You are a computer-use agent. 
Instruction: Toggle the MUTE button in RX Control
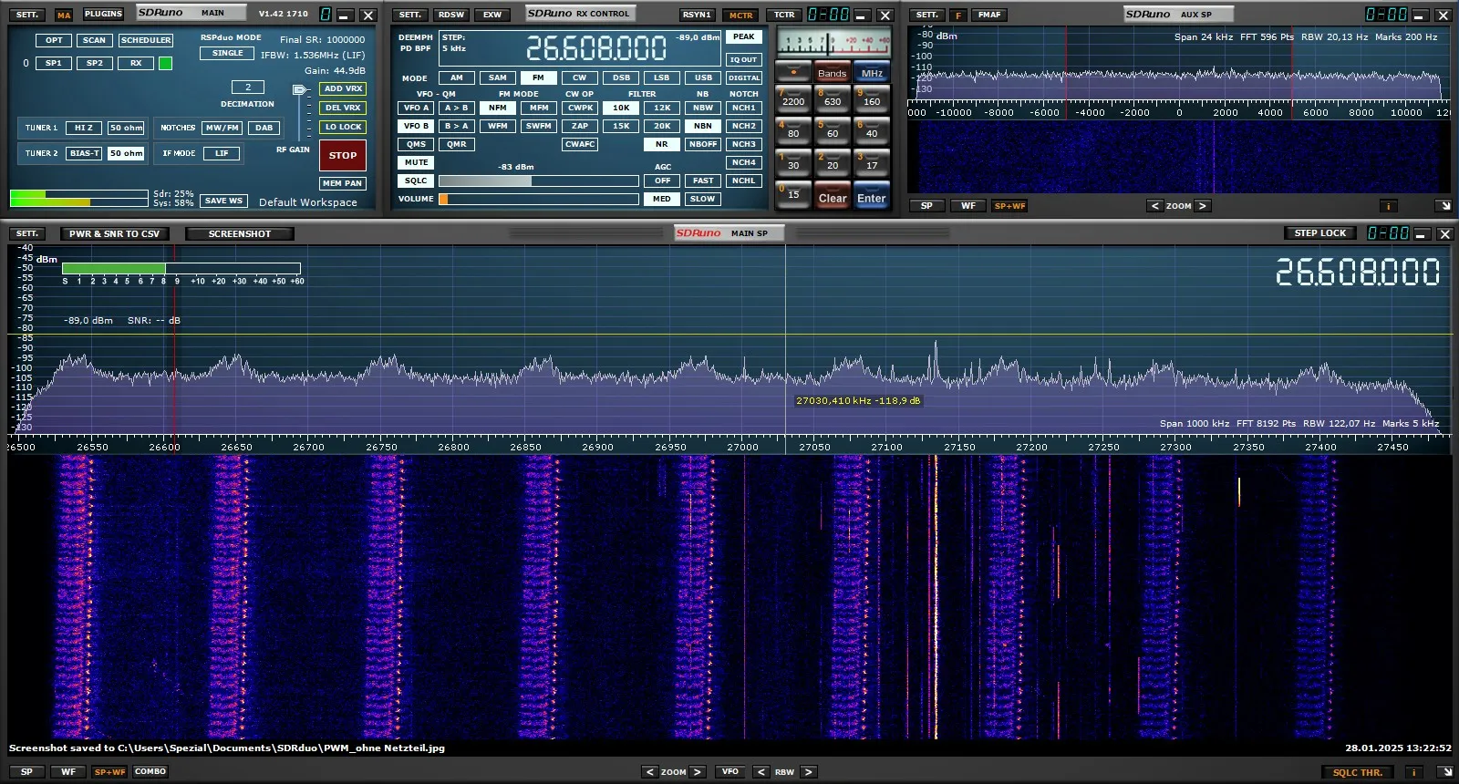416,162
